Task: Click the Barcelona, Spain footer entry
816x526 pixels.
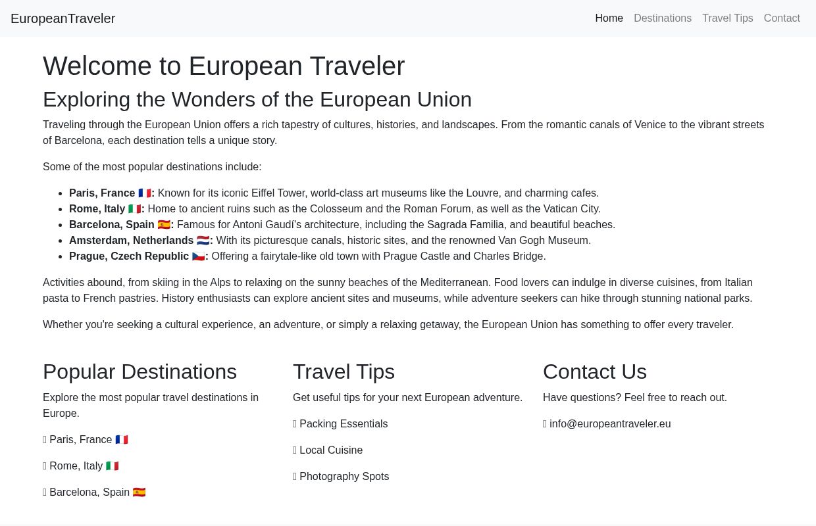Action: (x=89, y=492)
